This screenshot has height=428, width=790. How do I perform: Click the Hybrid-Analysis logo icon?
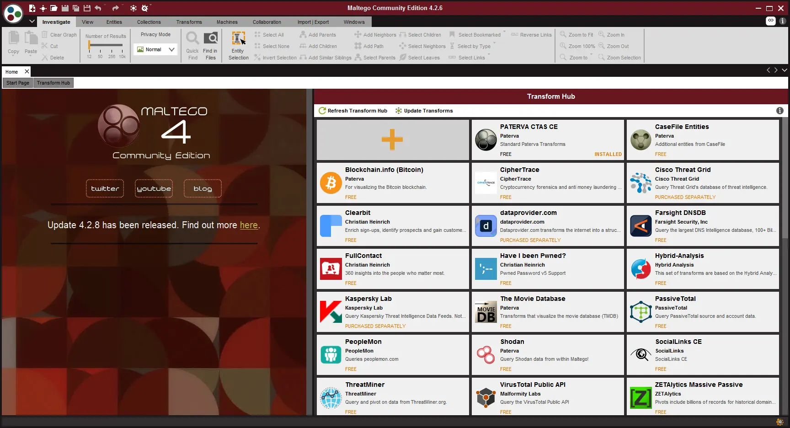(641, 269)
